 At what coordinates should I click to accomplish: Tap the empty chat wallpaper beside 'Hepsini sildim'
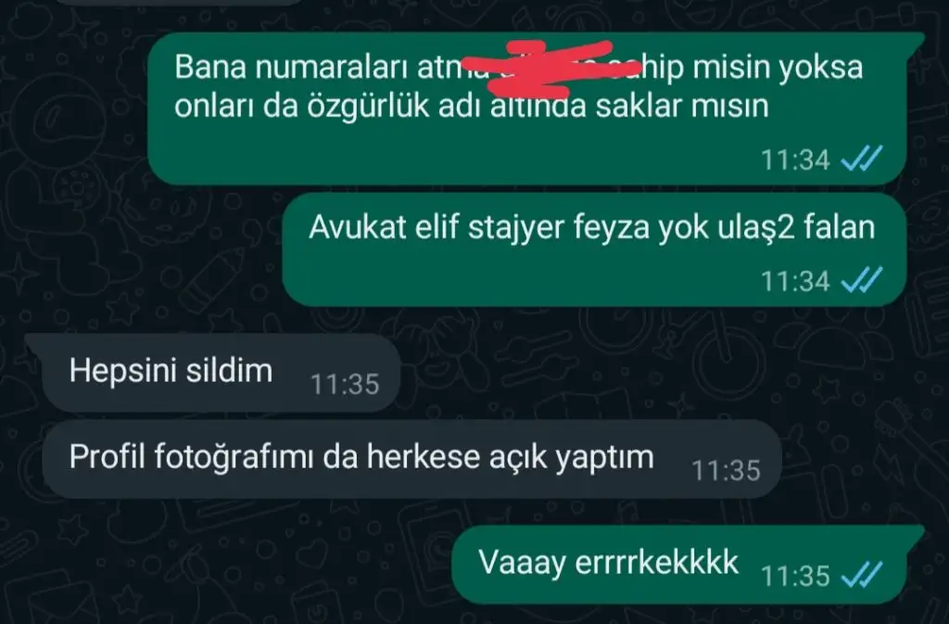(665, 372)
